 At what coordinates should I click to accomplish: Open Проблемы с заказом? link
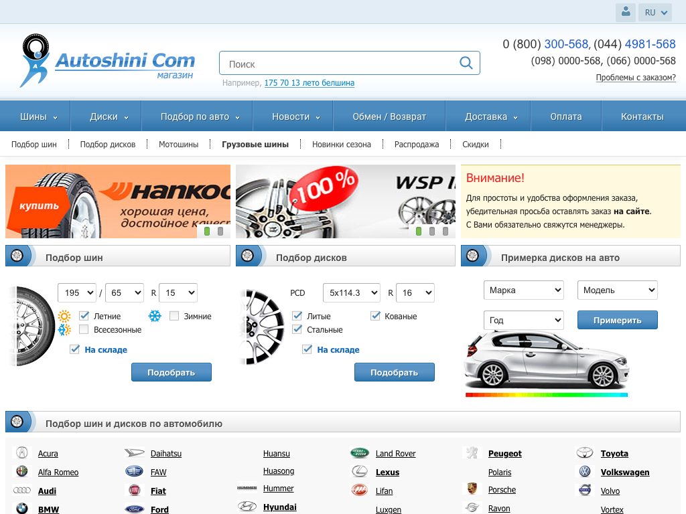coord(636,78)
